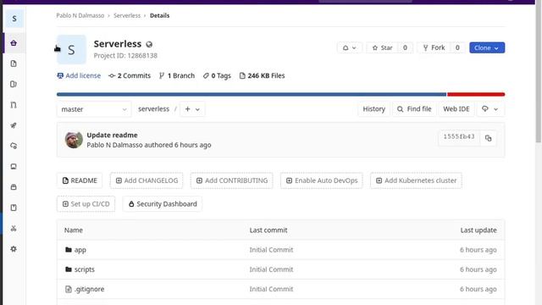This screenshot has height=305, width=542.
Task: Open the plus add-file dropdown
Action: 192,109
